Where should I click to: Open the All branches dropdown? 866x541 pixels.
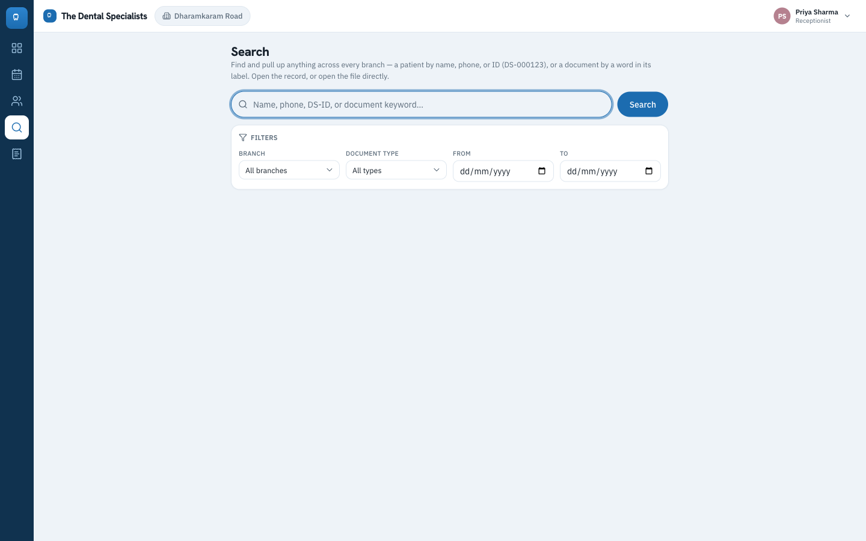pos(289,170)
